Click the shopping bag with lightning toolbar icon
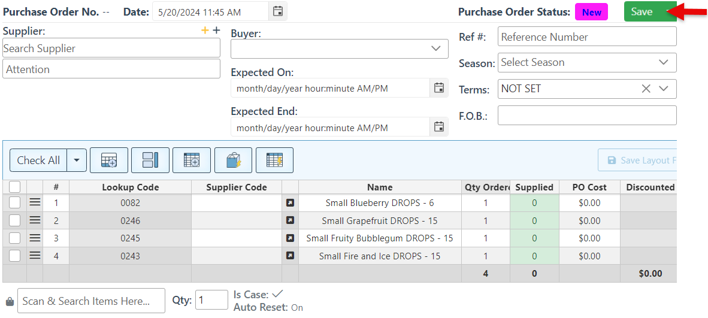Screen dimensions: 708x318 click(233, 160)
